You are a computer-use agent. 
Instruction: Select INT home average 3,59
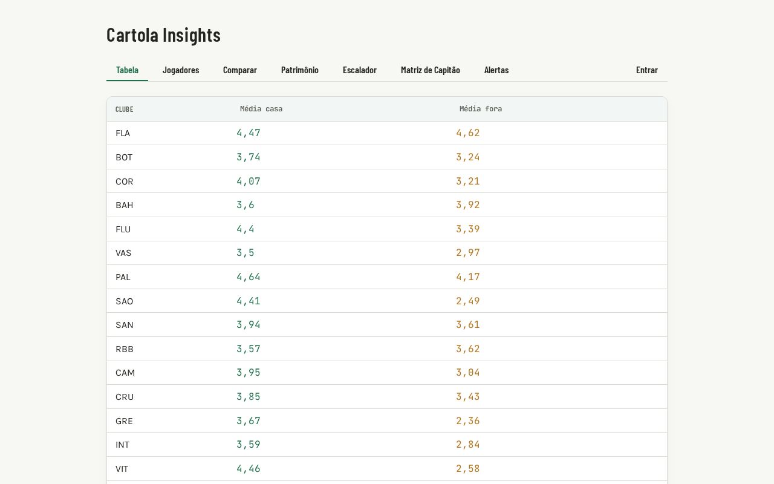point(249,445)
